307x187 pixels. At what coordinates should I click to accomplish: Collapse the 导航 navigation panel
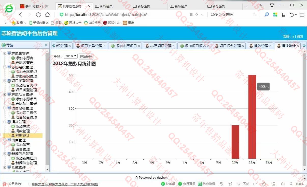(46, 45)
